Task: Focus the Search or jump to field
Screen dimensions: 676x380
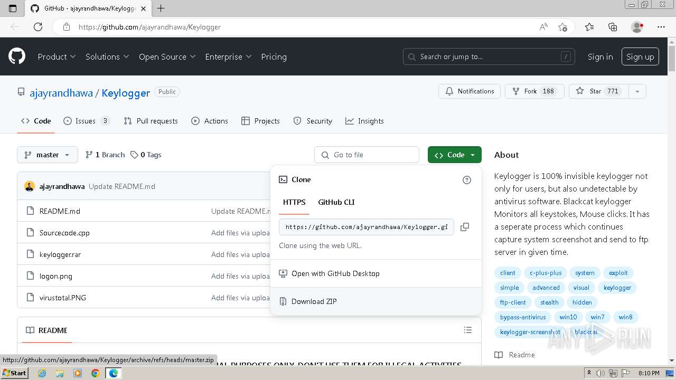Action: (x=490, y=56)
